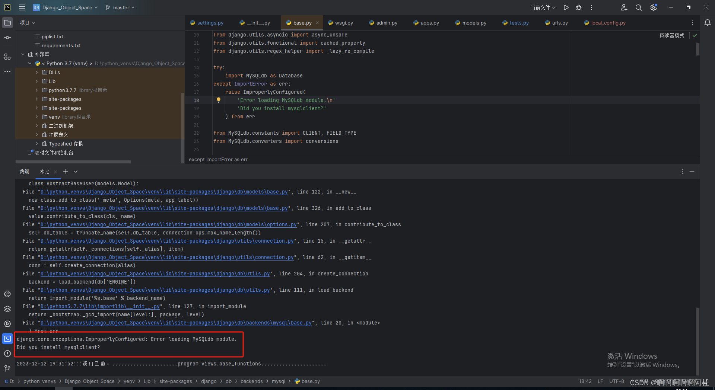Open Services tool window icon
The image size is (715, 390).
coord(7,324)
